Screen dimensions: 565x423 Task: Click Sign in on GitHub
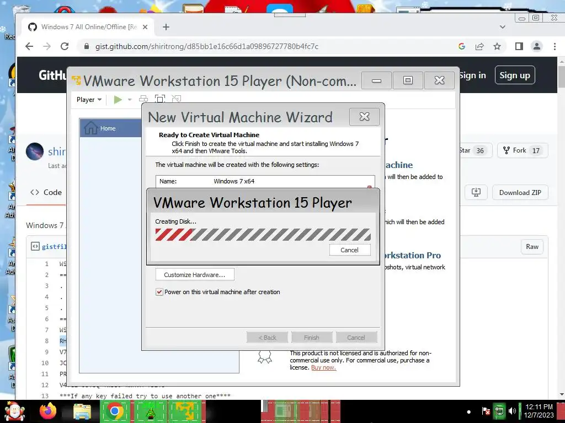[472, 75]
